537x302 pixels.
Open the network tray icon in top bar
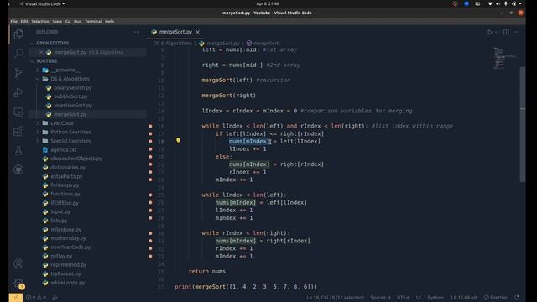490,3
